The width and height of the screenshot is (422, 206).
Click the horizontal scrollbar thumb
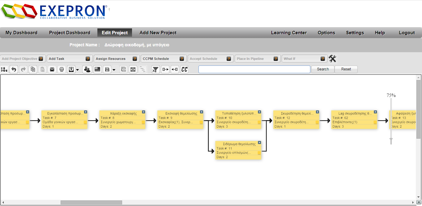91,202
